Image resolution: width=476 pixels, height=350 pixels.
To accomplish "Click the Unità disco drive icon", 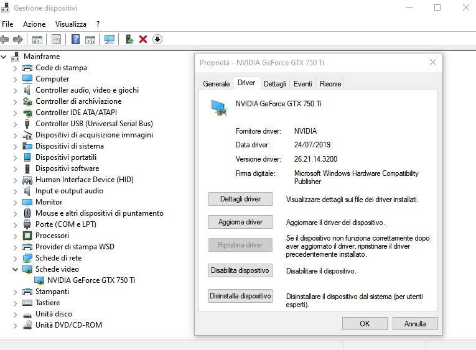I will pyautogui.click(x=27, y=315).
